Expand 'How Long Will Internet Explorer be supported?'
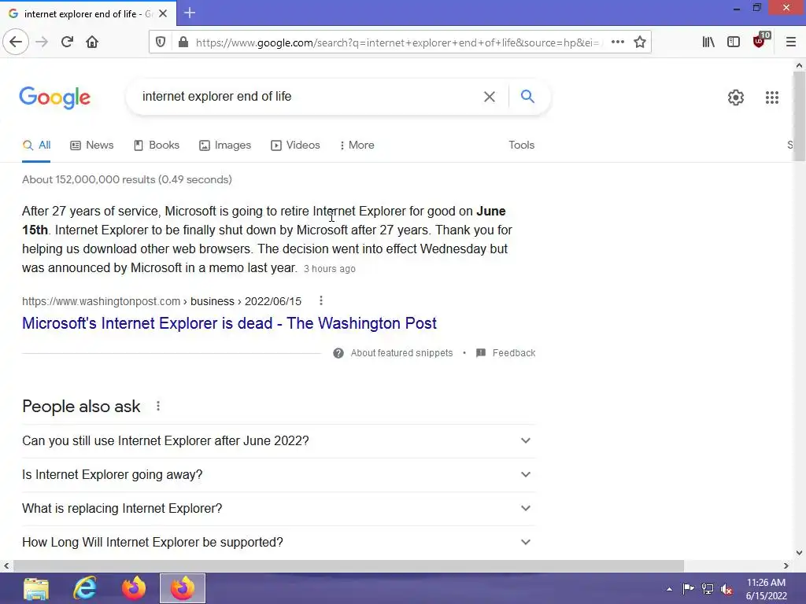Image resolution: width=806 pixels, height=604 pixels. tap(279, 543)
